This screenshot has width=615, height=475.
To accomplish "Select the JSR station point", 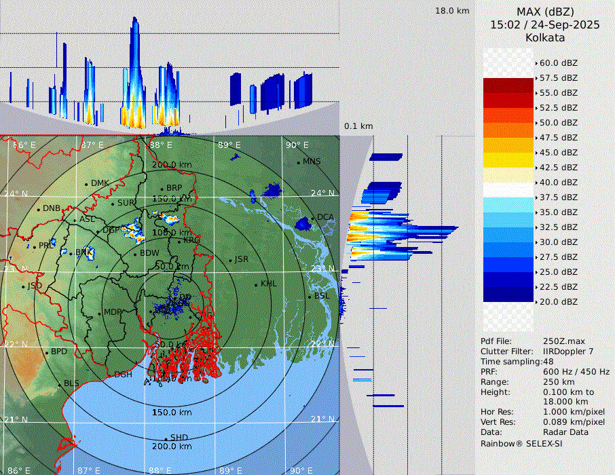I will click(x=230, y=260).
